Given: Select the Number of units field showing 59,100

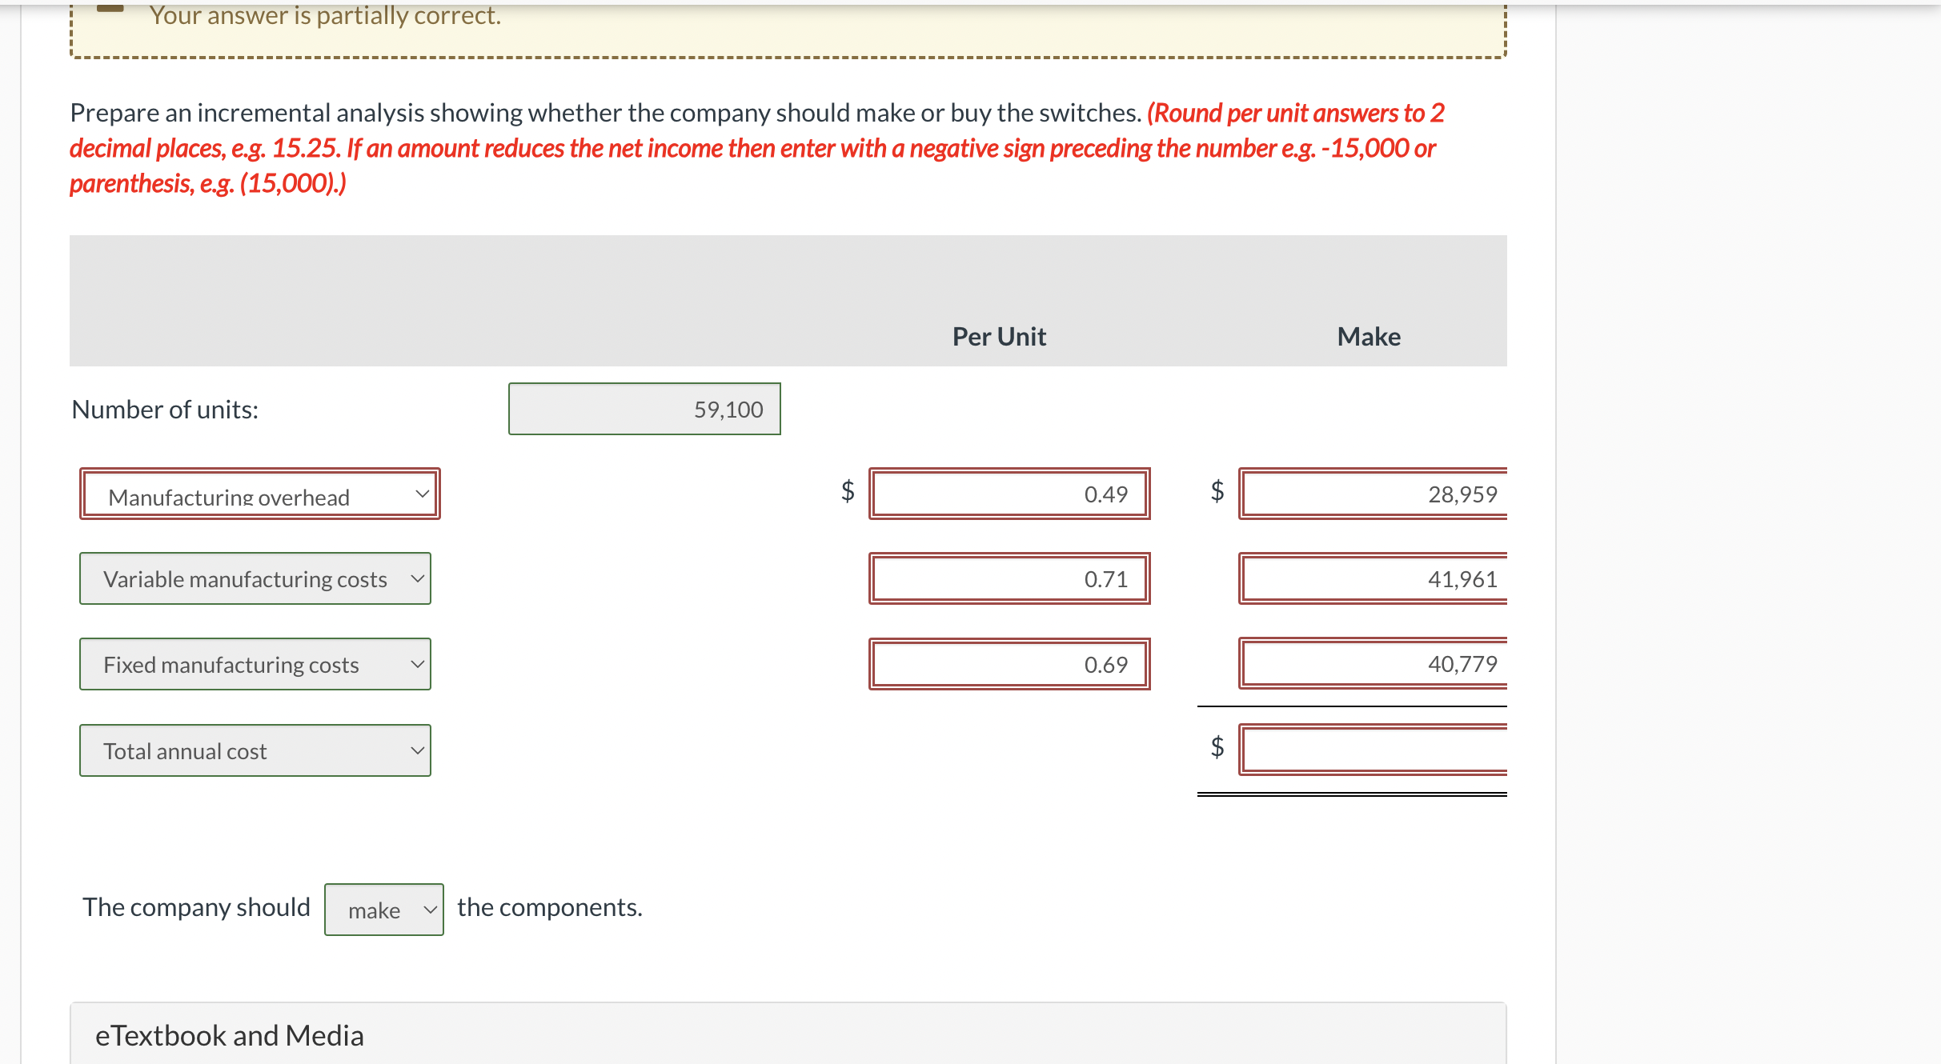Looking at the screenshot, I should coord(644,409).
